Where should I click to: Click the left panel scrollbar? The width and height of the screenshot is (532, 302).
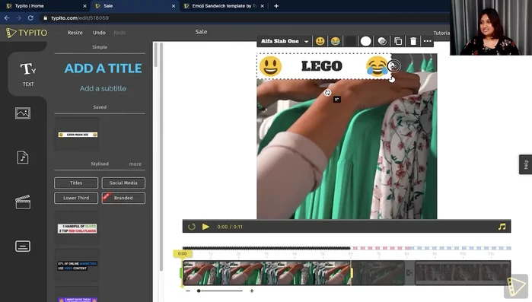pos(156,54)
